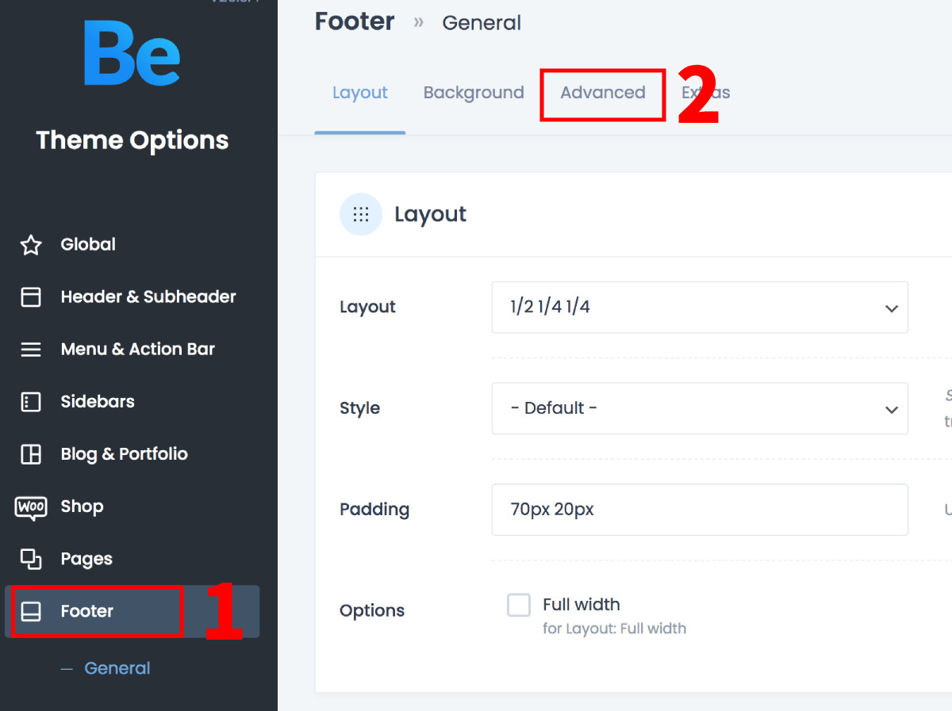The image size is (952, 711).
Task: Click the Header & Subheader layout icon
Action: click(x=31, y=297)
